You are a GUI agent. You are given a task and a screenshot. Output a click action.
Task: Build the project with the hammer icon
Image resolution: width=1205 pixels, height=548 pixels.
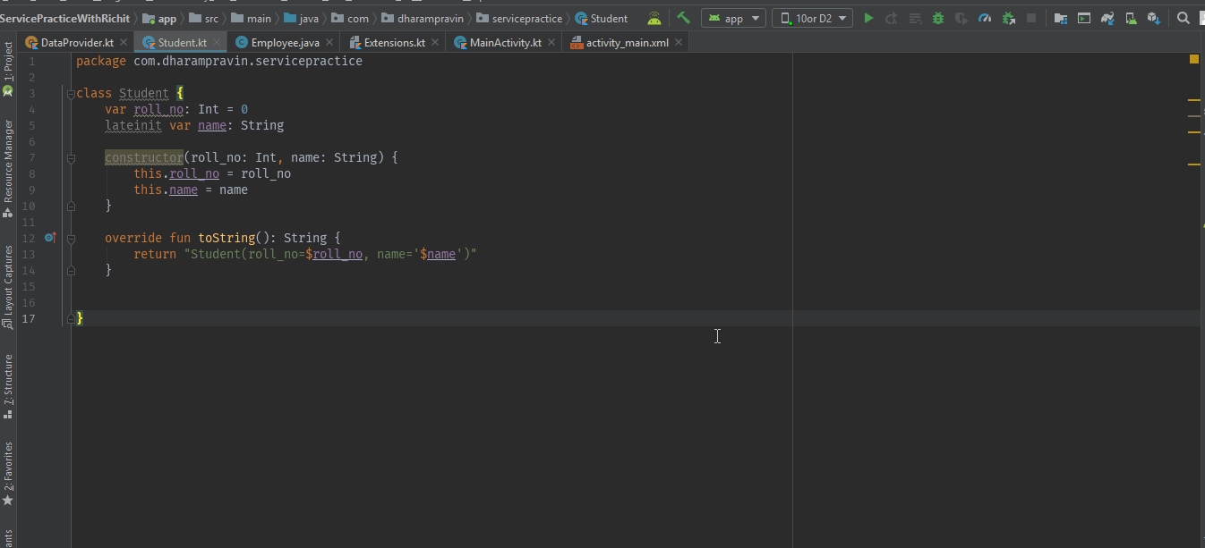tap(684, 17)
